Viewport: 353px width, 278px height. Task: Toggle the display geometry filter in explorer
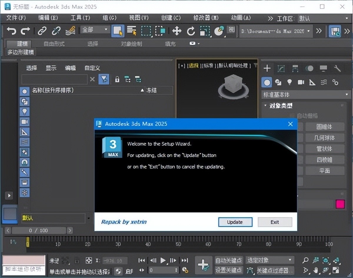coord(24,91)
